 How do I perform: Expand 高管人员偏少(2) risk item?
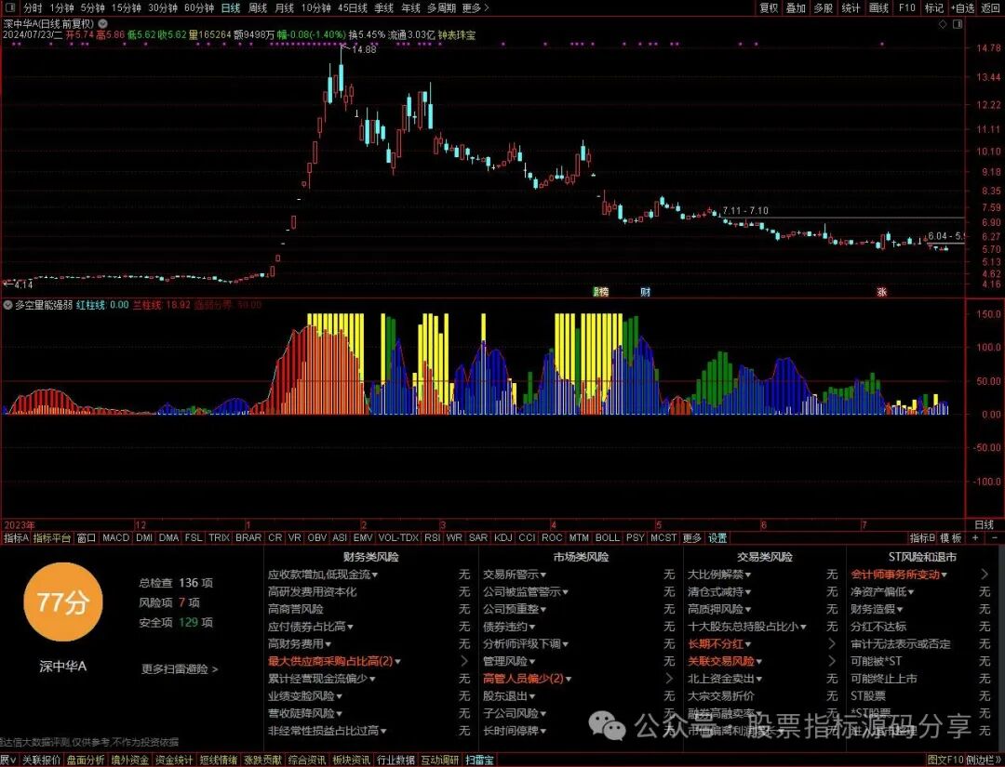[x=528, y=678]
